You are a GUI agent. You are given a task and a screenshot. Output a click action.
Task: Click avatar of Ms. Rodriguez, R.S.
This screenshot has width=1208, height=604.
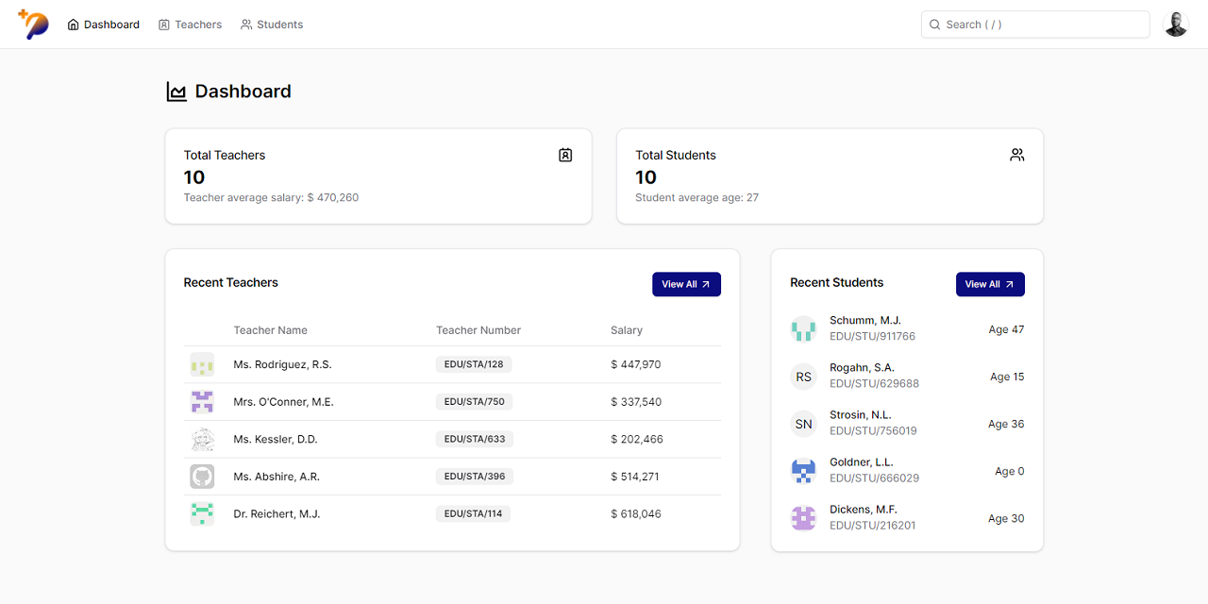pos(202,364)
